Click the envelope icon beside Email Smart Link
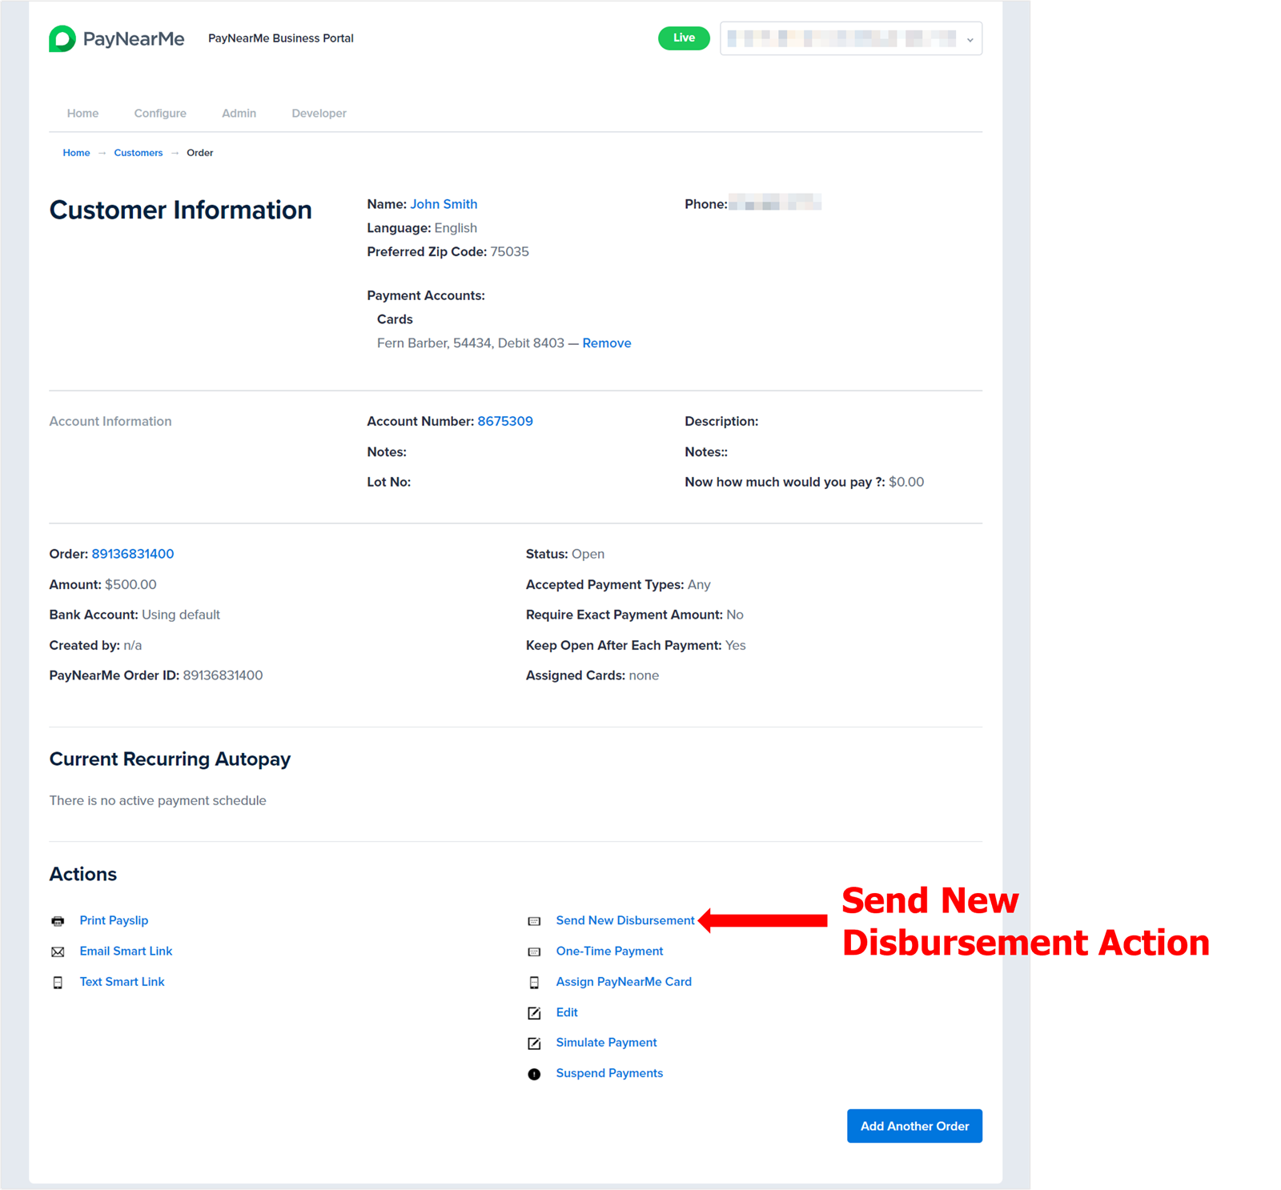 58,952
